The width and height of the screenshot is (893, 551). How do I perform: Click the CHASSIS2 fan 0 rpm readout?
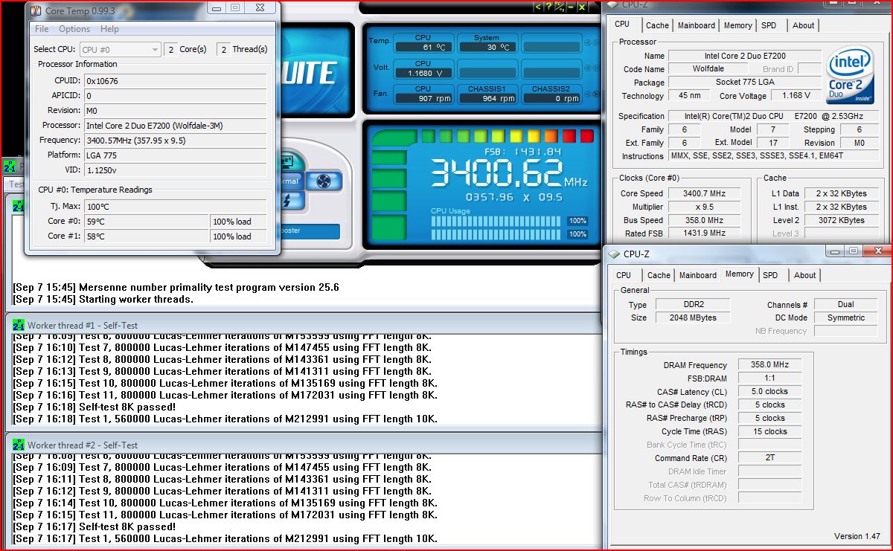551,98
